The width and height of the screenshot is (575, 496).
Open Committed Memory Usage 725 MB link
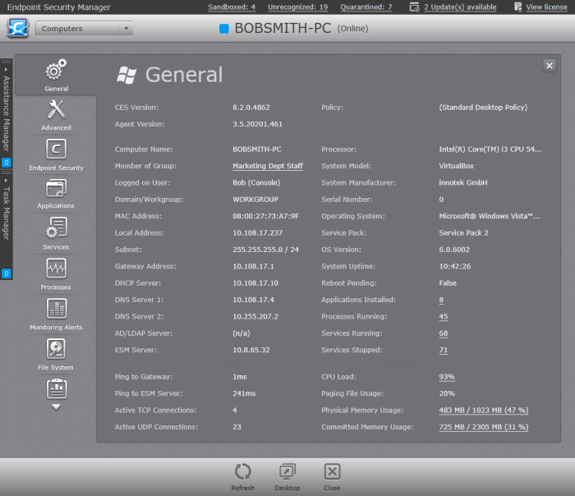(483, 427)
